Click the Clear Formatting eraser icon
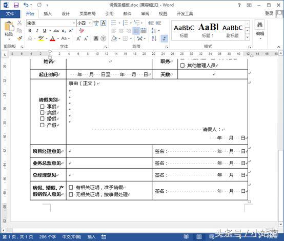The width and height of the screenshot is (284, 241). [82, 31]
